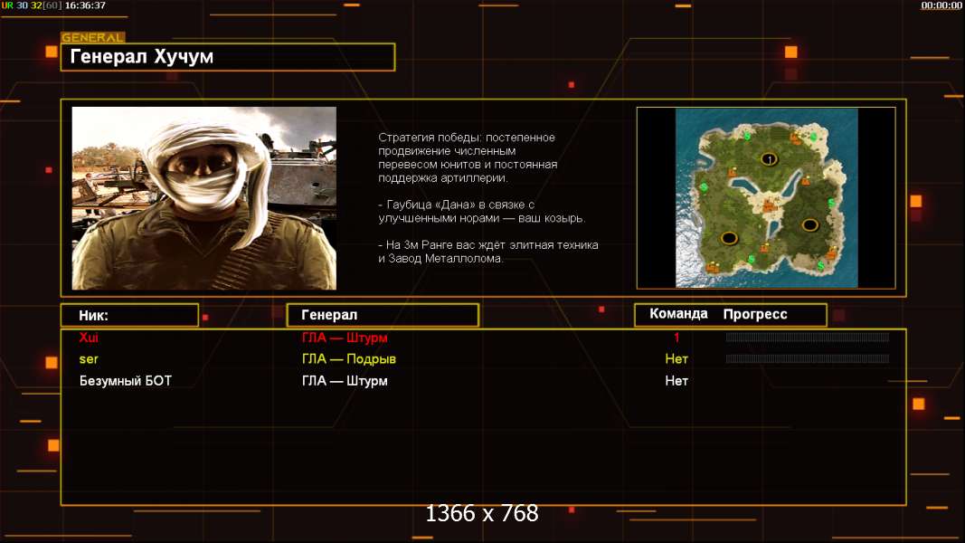
Task: Click the "Ник:" column header
Action: point(130,315)
